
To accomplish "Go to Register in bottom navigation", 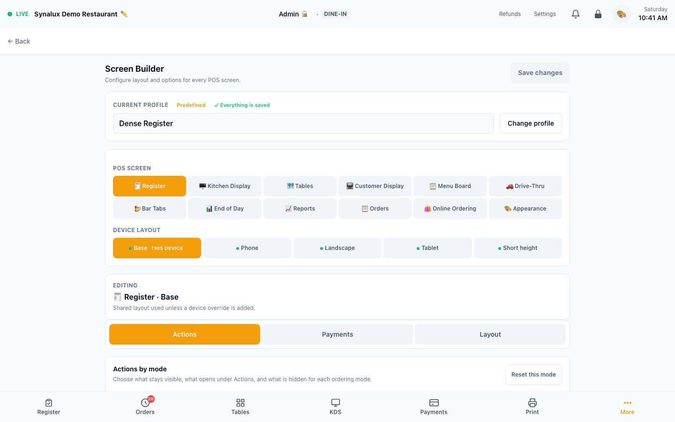I will (49, 407).
